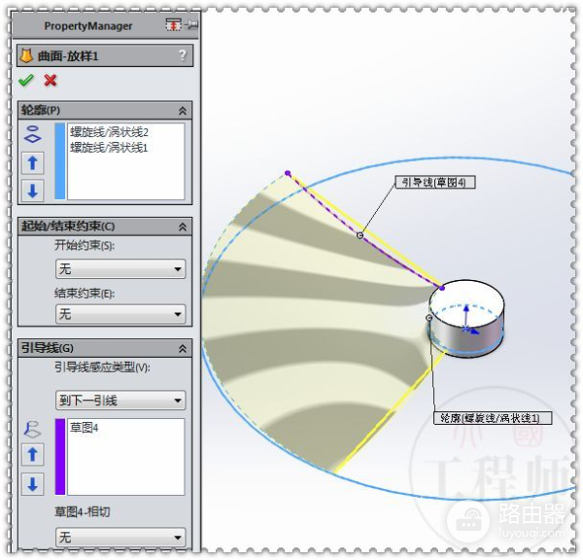Move selected profile up in 轮廓 list
This screenshot has width=583, height=560.
point(33,162)
